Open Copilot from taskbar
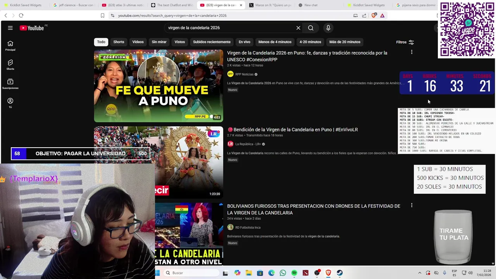 click(x=237, y=273)
